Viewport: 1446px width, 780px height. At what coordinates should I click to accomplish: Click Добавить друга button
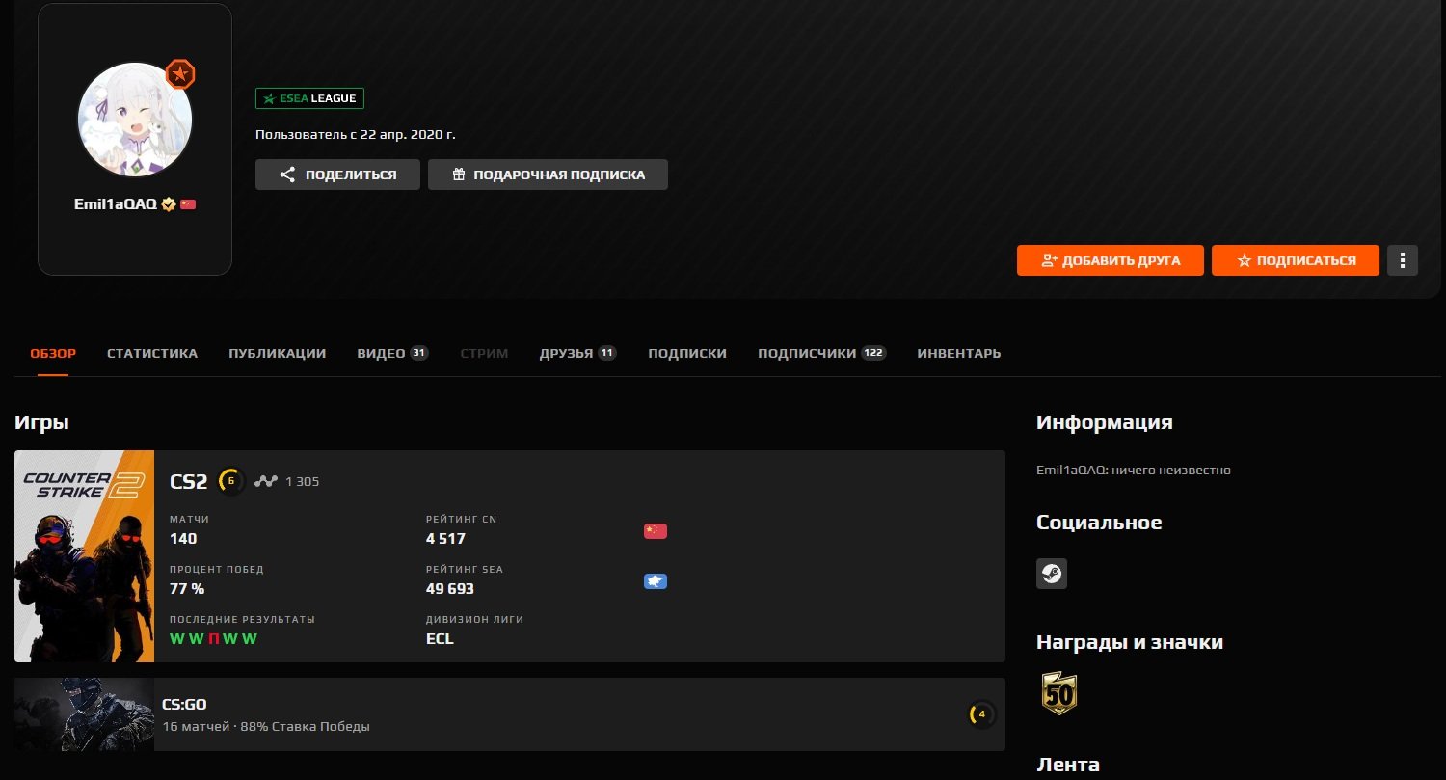(x=1111, y=260)
